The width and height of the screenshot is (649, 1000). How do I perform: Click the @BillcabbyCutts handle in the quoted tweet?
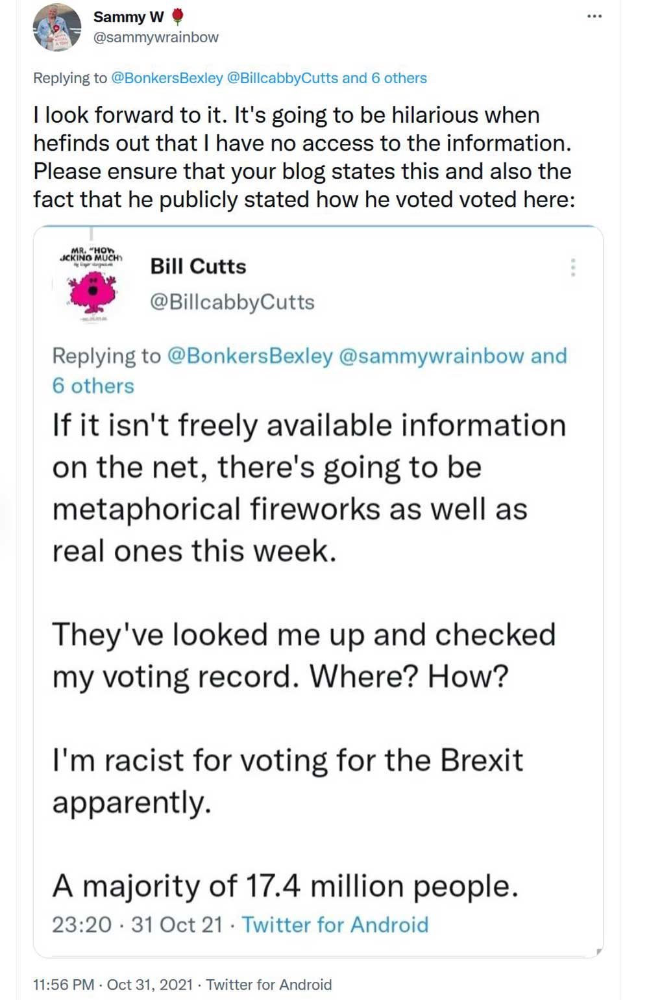point(232,302)
